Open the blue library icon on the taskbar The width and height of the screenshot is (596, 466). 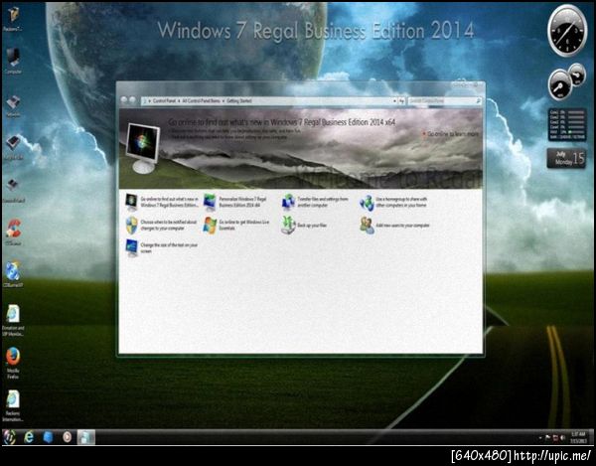pyautogui.click(x=48, y=437)
